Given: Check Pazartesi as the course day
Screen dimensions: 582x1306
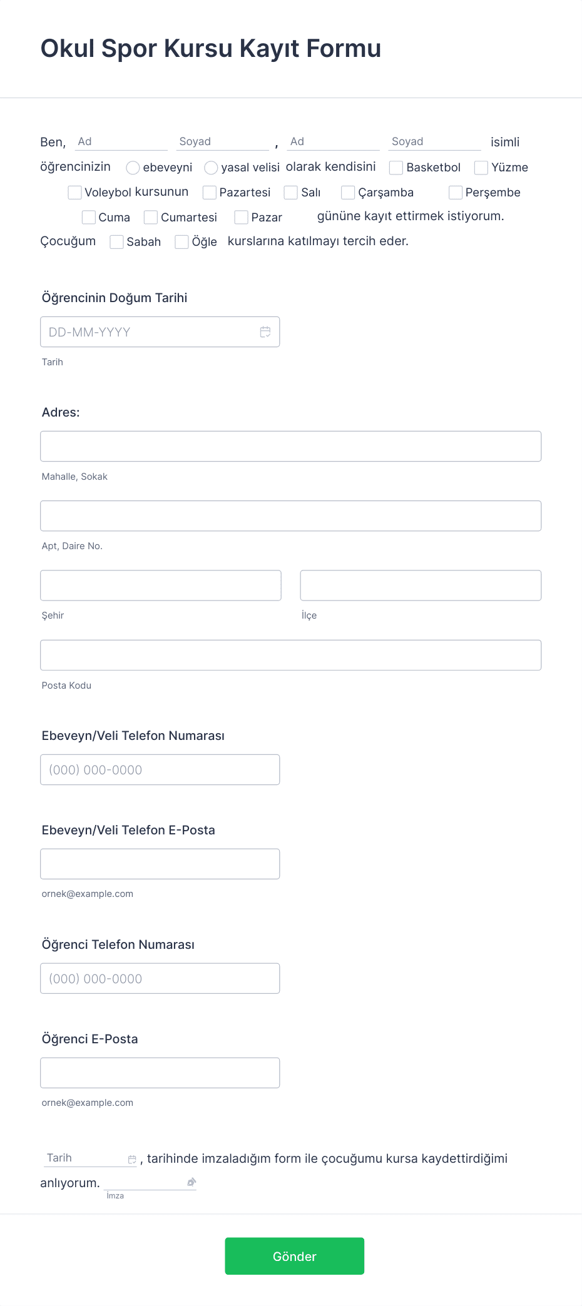Looking at the screenshot, I should pyautogui.click(x=209, y=193).
